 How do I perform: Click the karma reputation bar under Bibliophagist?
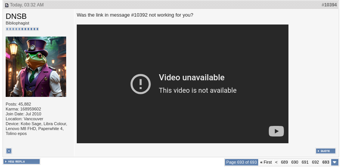(x=22, y=29)
